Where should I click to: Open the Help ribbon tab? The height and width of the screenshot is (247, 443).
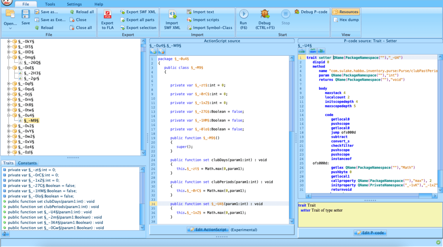(x=99, y=4)
